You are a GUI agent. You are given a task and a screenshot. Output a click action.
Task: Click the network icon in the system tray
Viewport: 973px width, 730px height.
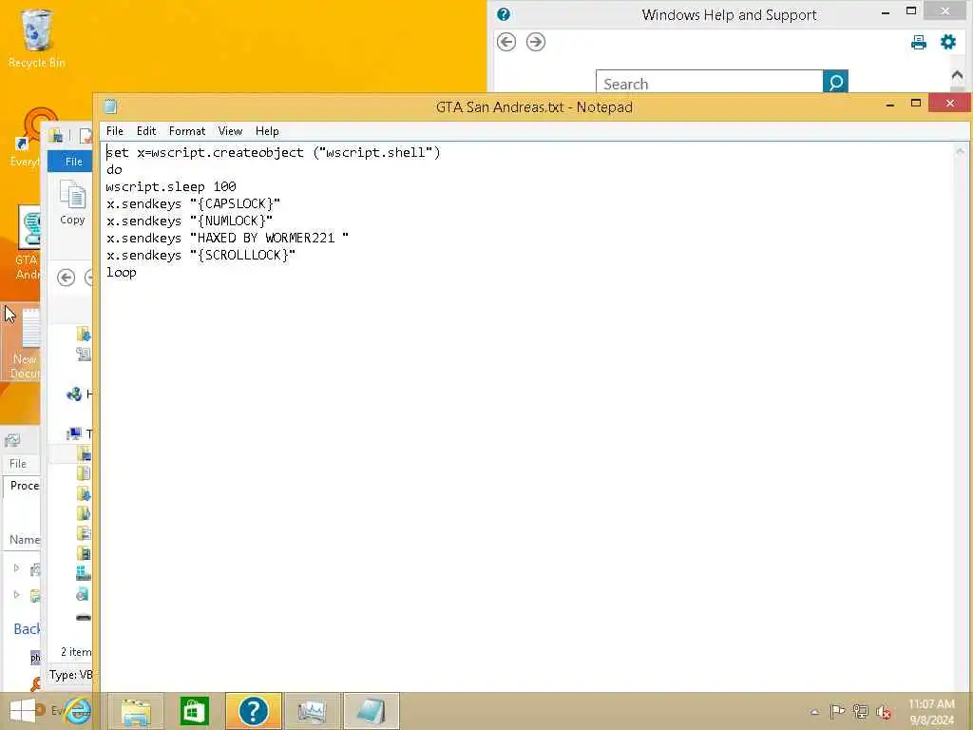coord(860,711)
